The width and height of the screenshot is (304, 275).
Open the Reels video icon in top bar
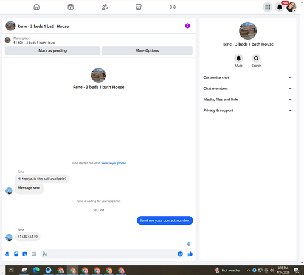click(x=71, y=7)
